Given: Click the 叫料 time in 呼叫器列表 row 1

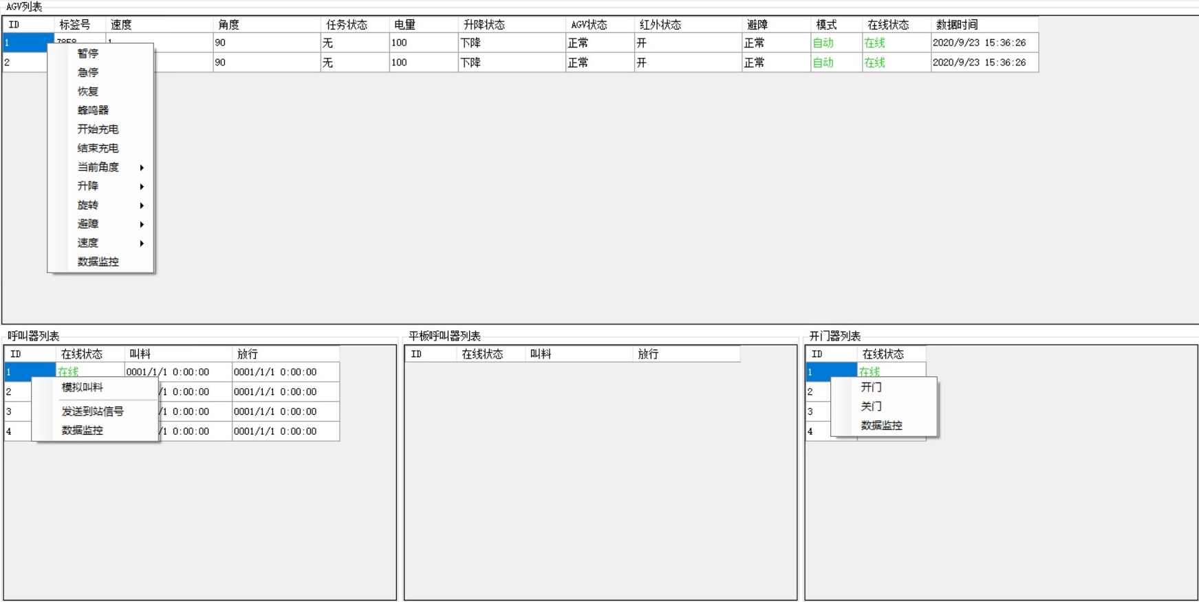Looking at the screenshot, I should pos(178,372).
